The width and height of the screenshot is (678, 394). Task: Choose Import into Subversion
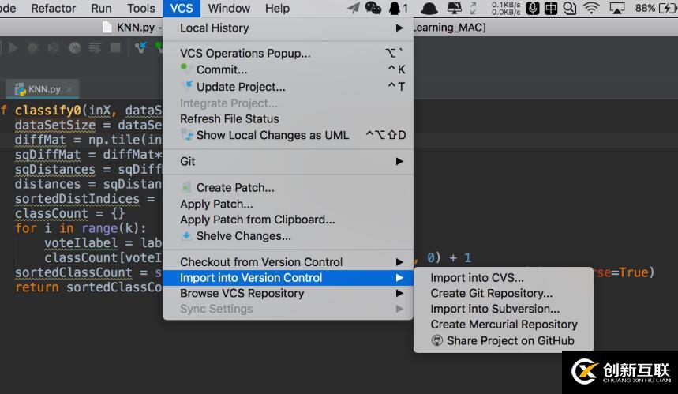tap(495, 309)
